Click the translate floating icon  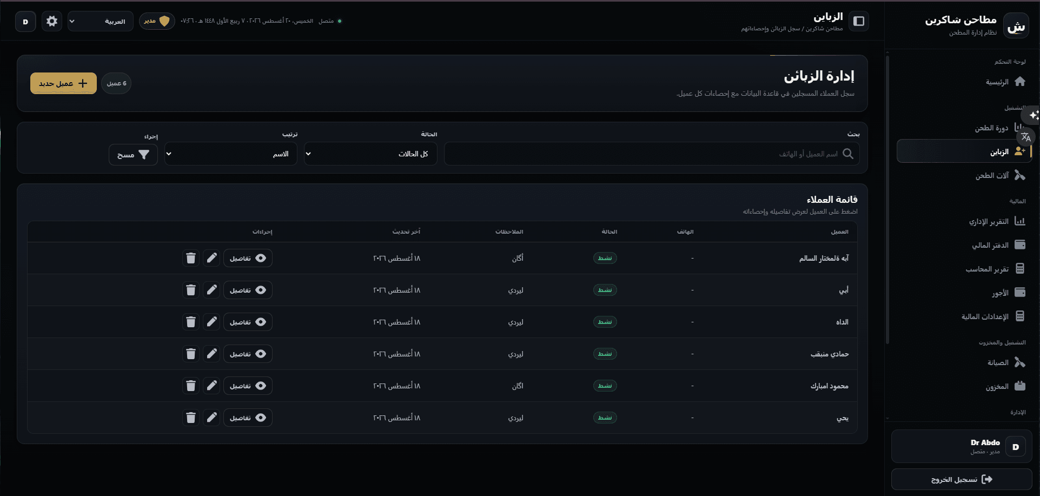pos(1026,137)
